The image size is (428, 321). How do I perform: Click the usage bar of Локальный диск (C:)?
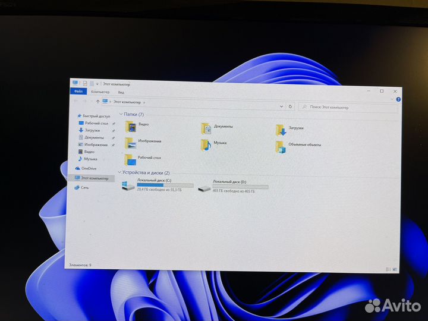pos(165,185)
